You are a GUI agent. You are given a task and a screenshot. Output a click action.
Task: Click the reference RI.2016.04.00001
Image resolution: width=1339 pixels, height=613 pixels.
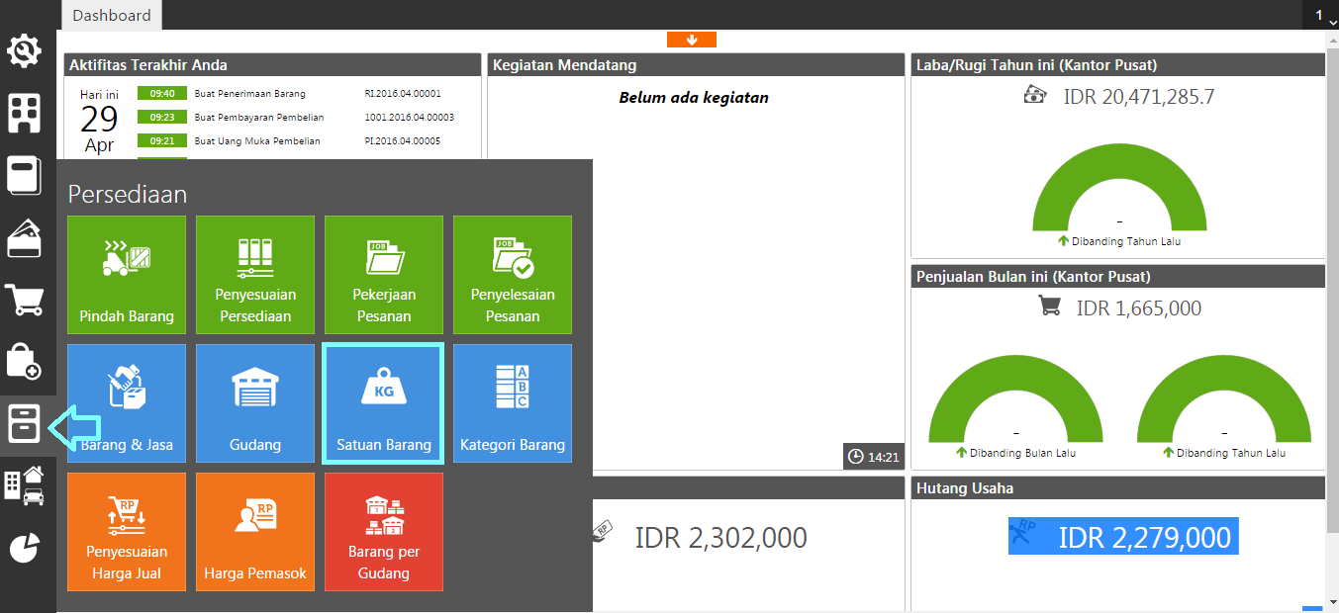click(403, 94)
